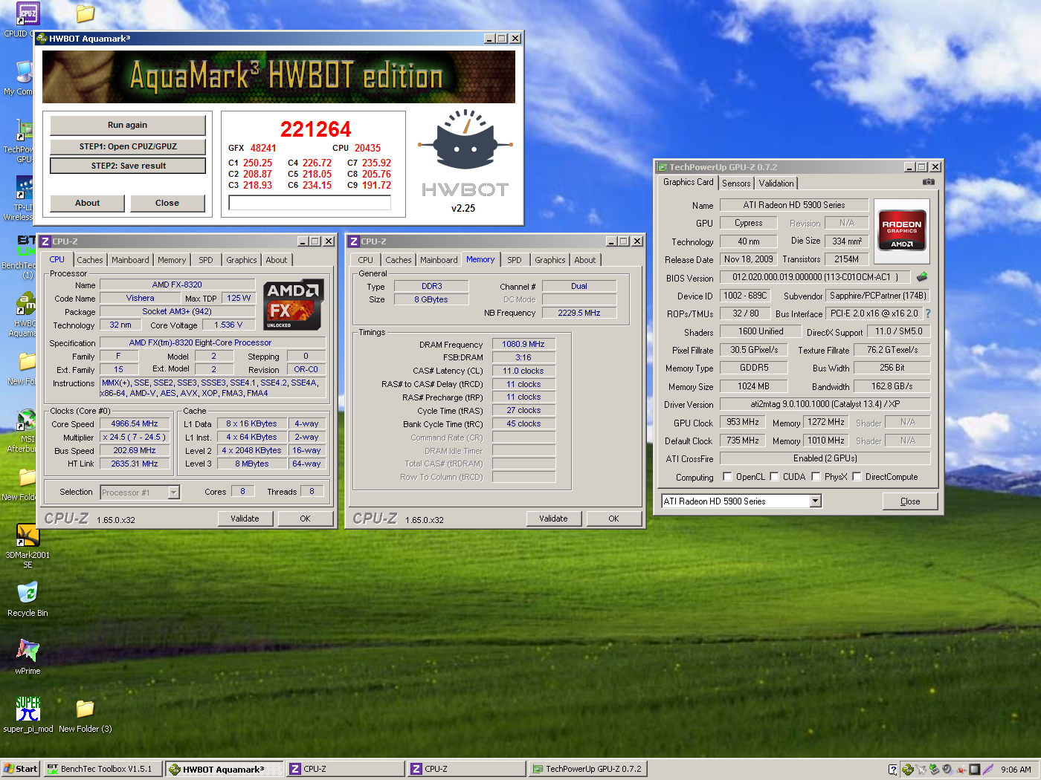Open 3DMark2001 SE desktop icon
The image size is (1041, 780).
[x=28, y=536]
